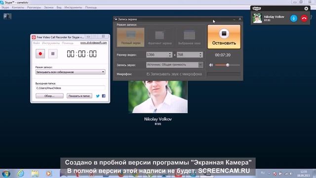Click the Остановить button
Screen dimensions: 316x178
pyautogui.click(x=224, y=37)
